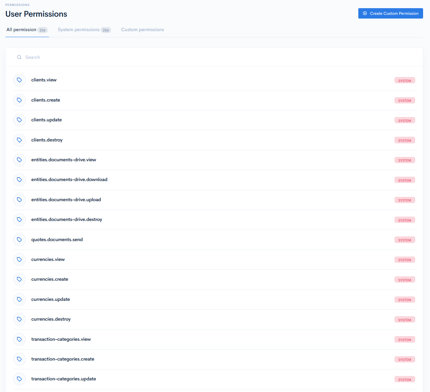
Task: Click the Create Custom Permission button
Action: (x=390, y=13)
